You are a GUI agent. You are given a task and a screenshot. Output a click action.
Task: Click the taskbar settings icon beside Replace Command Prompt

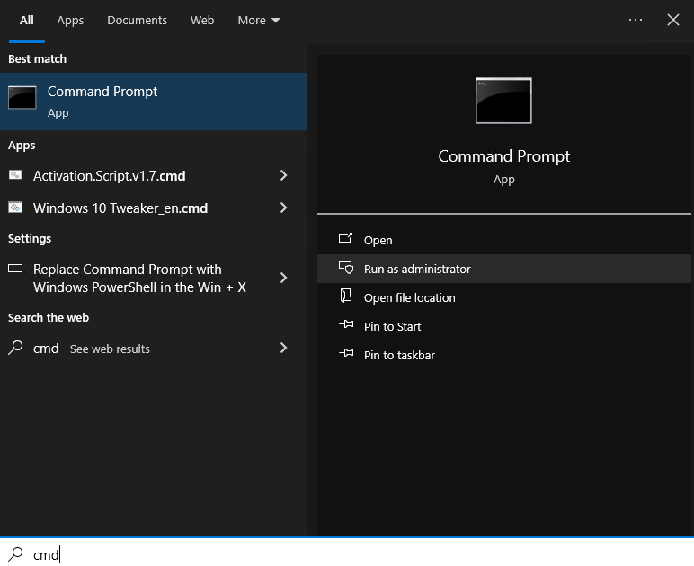15,269
